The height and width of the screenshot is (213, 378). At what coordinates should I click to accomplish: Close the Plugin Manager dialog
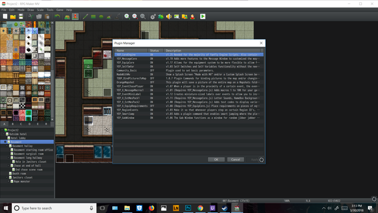click(x=261, y=43)
